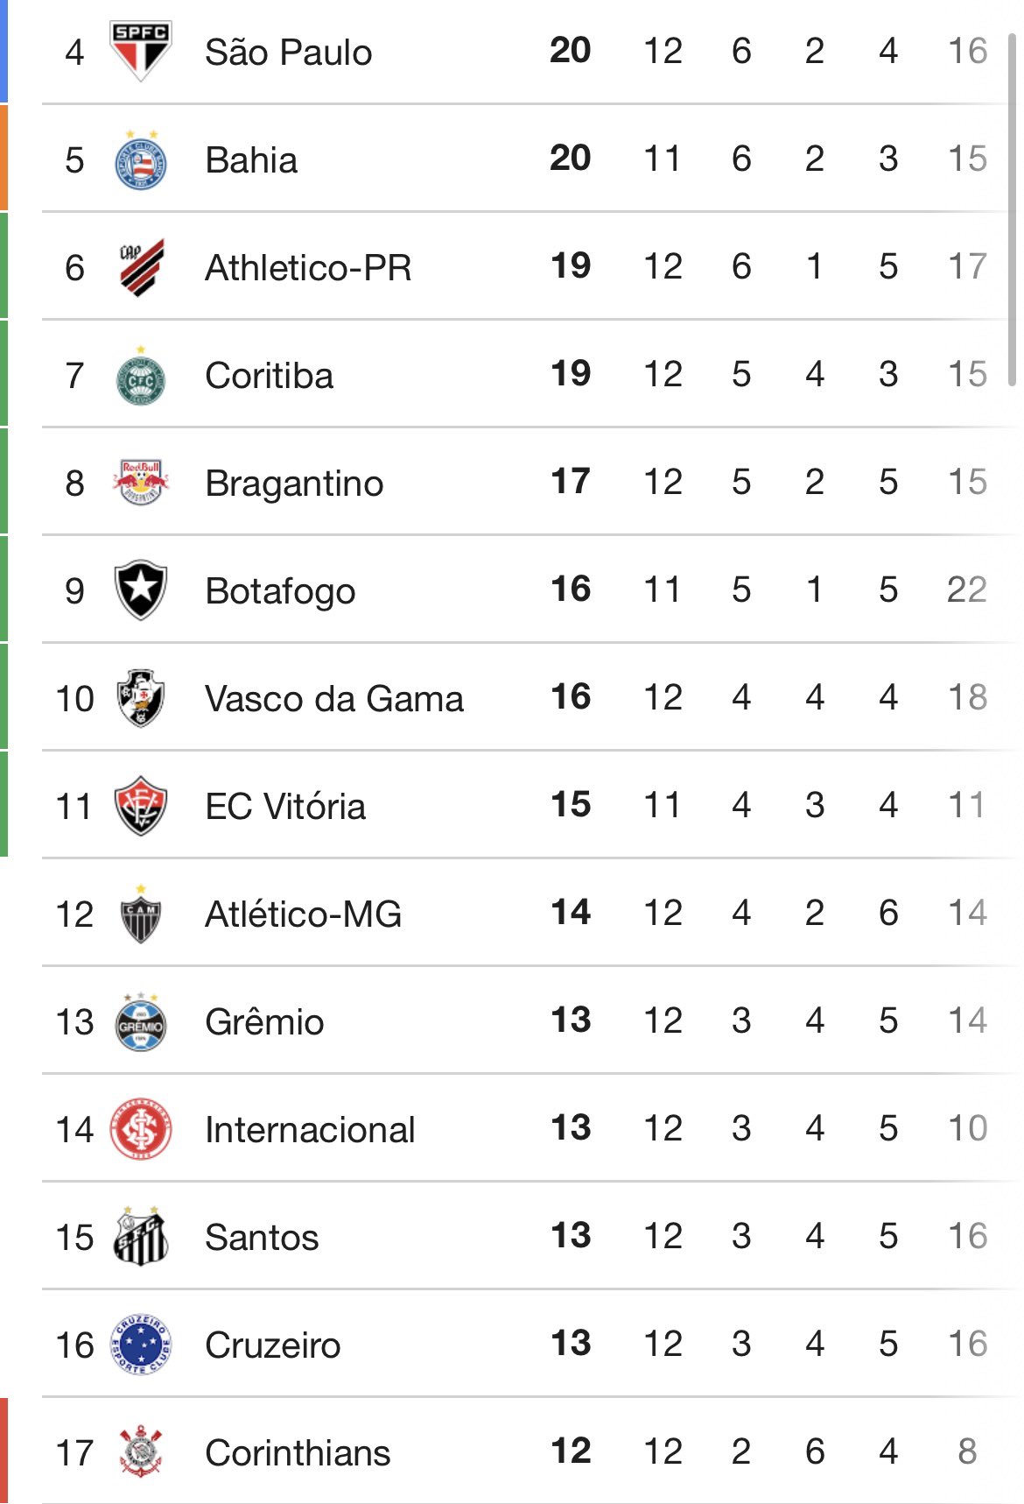Select the Internacional team name
This screenshot has width=1024, height=1504.
310,1130
